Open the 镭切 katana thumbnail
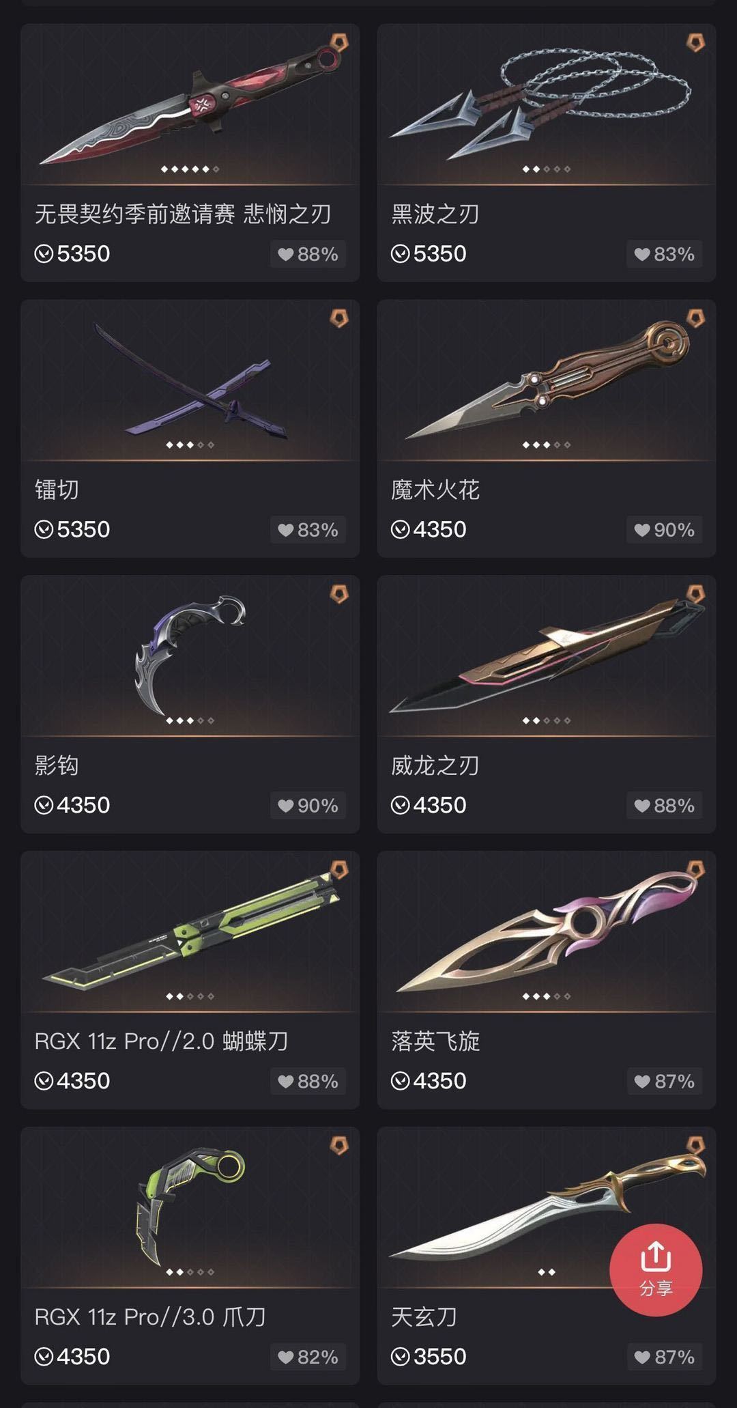The height and width of the screenshot is (1408, 737). [x=190, y=380]
